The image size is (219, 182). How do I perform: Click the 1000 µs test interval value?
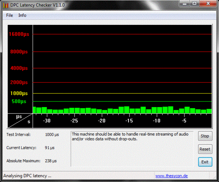(x=52, y=135)
